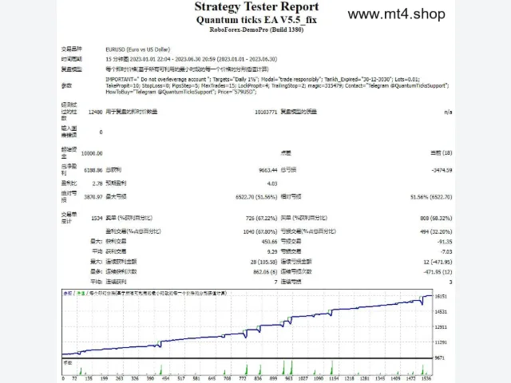Select loss trades value "494 (32.20%)"
Viewport: 511px width, 383px height.
point(436,232)
